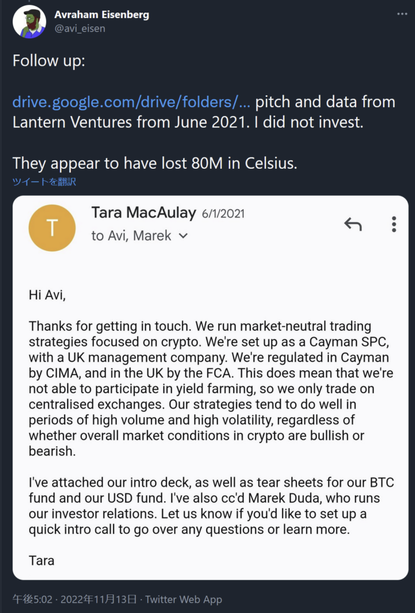Click Tara's yellow T sender avatar

(x=52, y=227)
